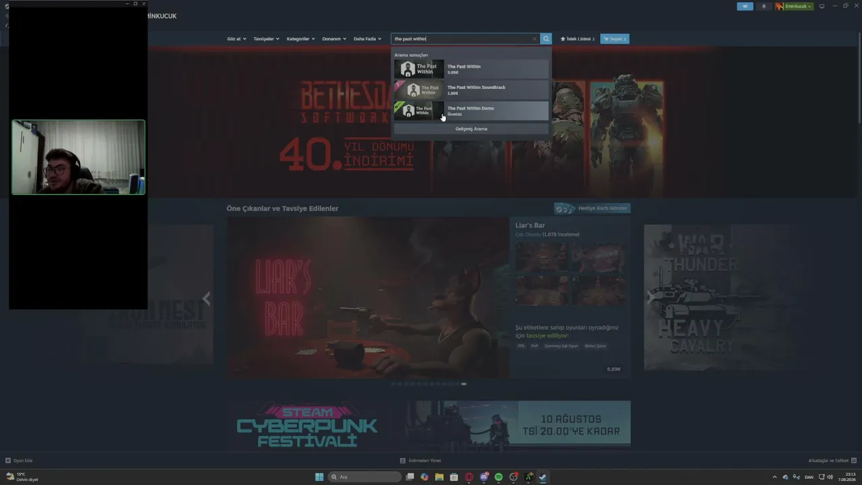Viewport: 862px width, 485px height.
Task: Expand the Tavsiyeler dropdown menu
Action: (x=267, y=39)
